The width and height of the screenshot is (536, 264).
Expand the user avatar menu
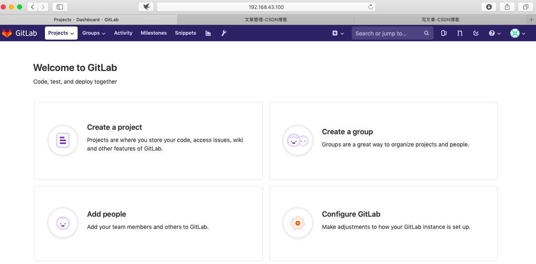pyautogui.click(x=517, y=33)
